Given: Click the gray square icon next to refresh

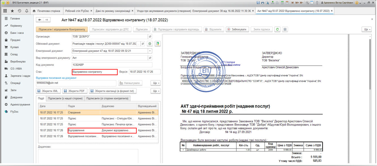Looking at the screenshot, I should 285,29.
